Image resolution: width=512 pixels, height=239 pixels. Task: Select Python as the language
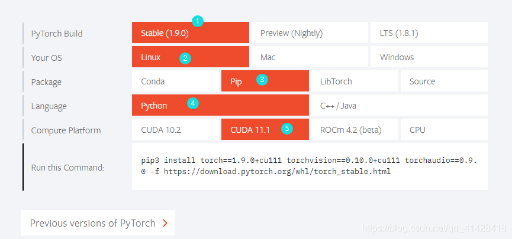tap(220, 105)
